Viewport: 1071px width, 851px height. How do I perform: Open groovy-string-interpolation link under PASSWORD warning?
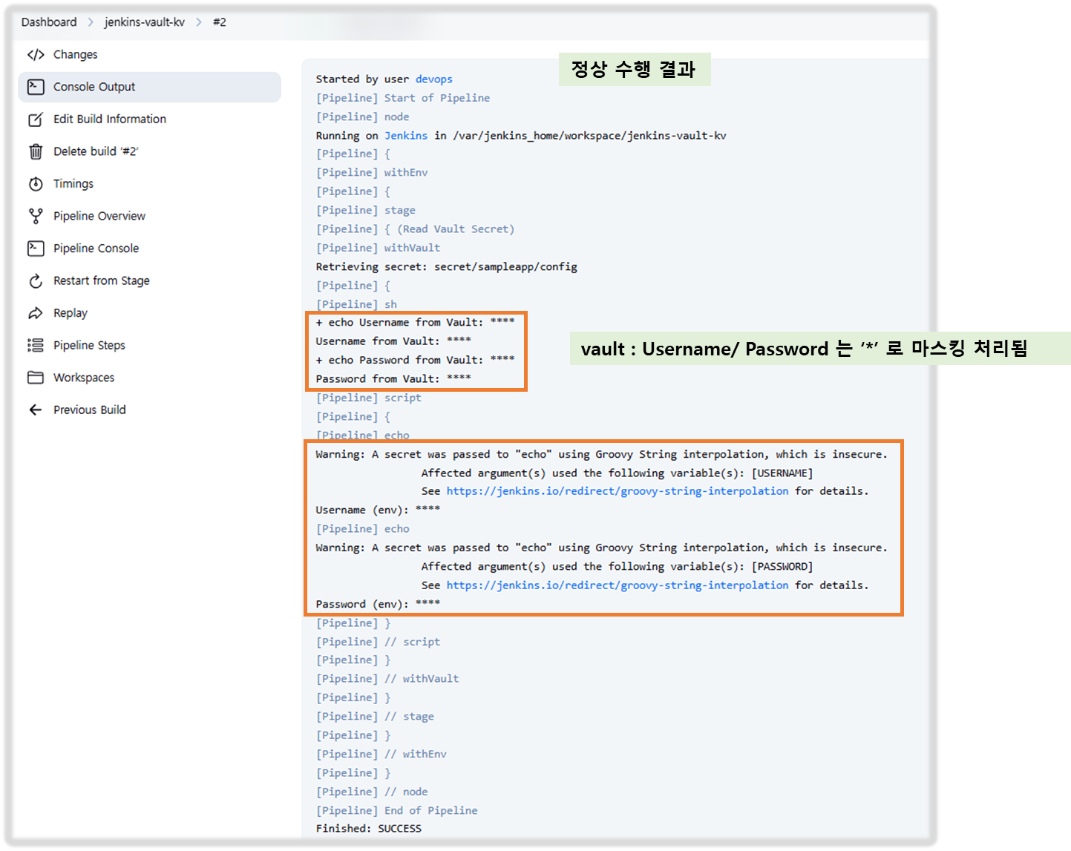coord(618,585)
